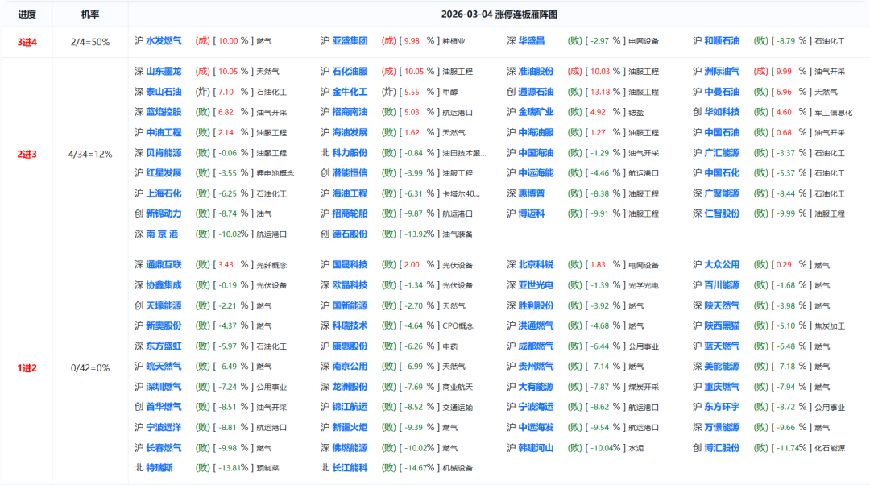Select the 博汇股份 stock link
The width and height of the screenshot is (870, 485).
[x=722, y=448]
